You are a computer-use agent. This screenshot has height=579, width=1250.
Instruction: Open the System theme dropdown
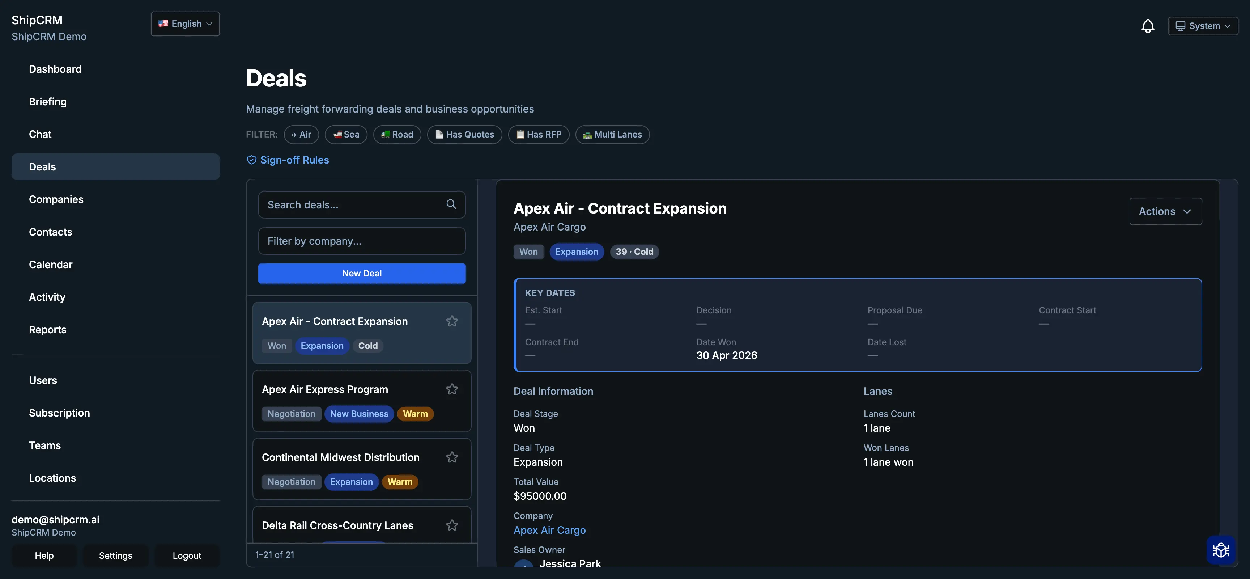click(1203, 26)
